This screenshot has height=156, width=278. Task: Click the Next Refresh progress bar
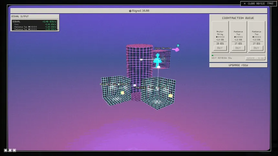pos(238,55)
